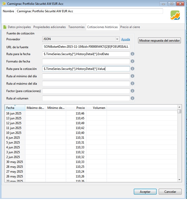
Task: Click the Volumen column header
Action: click(x=97, y=108)
